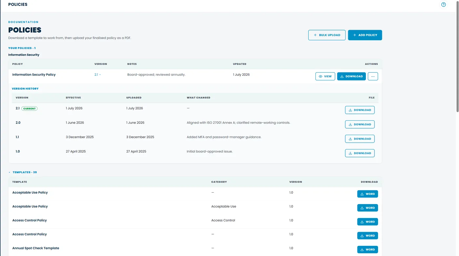Click the ISO 27001 Annex A change note
459x256 pixels.
[x=238, y=123]
